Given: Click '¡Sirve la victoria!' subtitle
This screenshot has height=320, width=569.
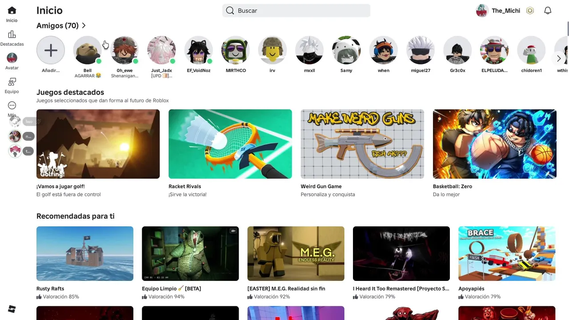Looking at the screenshot, I should coord(188,194).
